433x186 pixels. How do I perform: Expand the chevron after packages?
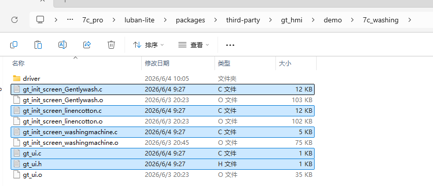click(215, 20)
